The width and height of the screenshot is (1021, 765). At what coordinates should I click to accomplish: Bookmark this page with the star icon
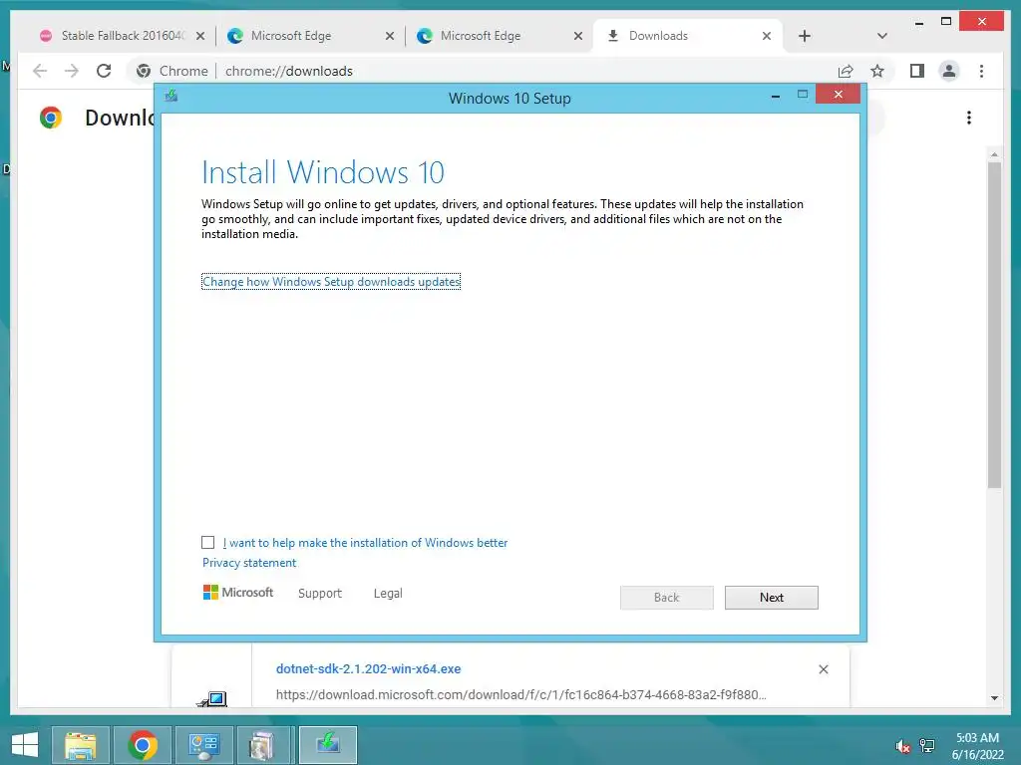[x=877, y=71]
